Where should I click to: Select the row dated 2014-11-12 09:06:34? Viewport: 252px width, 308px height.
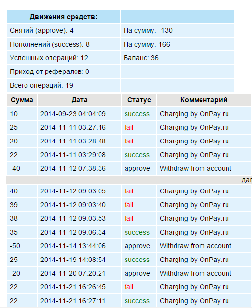click(129, 232)
